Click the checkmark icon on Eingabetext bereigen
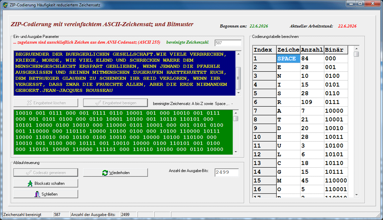This screenshot has width=383, height=220. coord(98,103)
